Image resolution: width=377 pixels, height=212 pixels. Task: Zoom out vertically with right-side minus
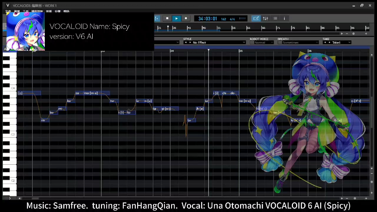point(372,174)
